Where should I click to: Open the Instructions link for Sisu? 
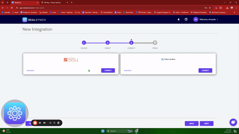(x=30, y=71)
